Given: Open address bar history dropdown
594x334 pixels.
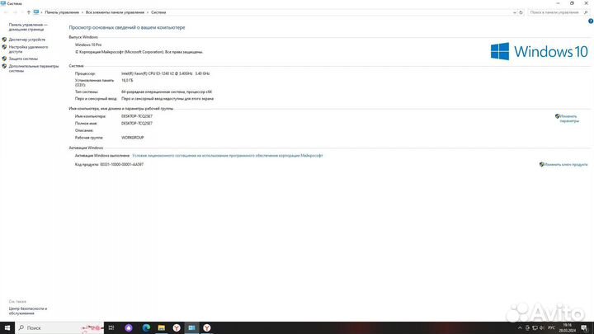Looking at the screenshot, I should coord(515,12).
